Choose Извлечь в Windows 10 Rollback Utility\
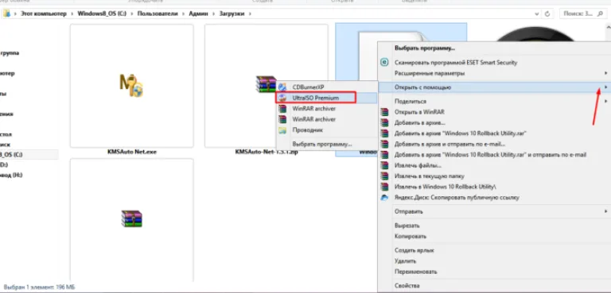The image size is (611, 293). click(445, 187)
